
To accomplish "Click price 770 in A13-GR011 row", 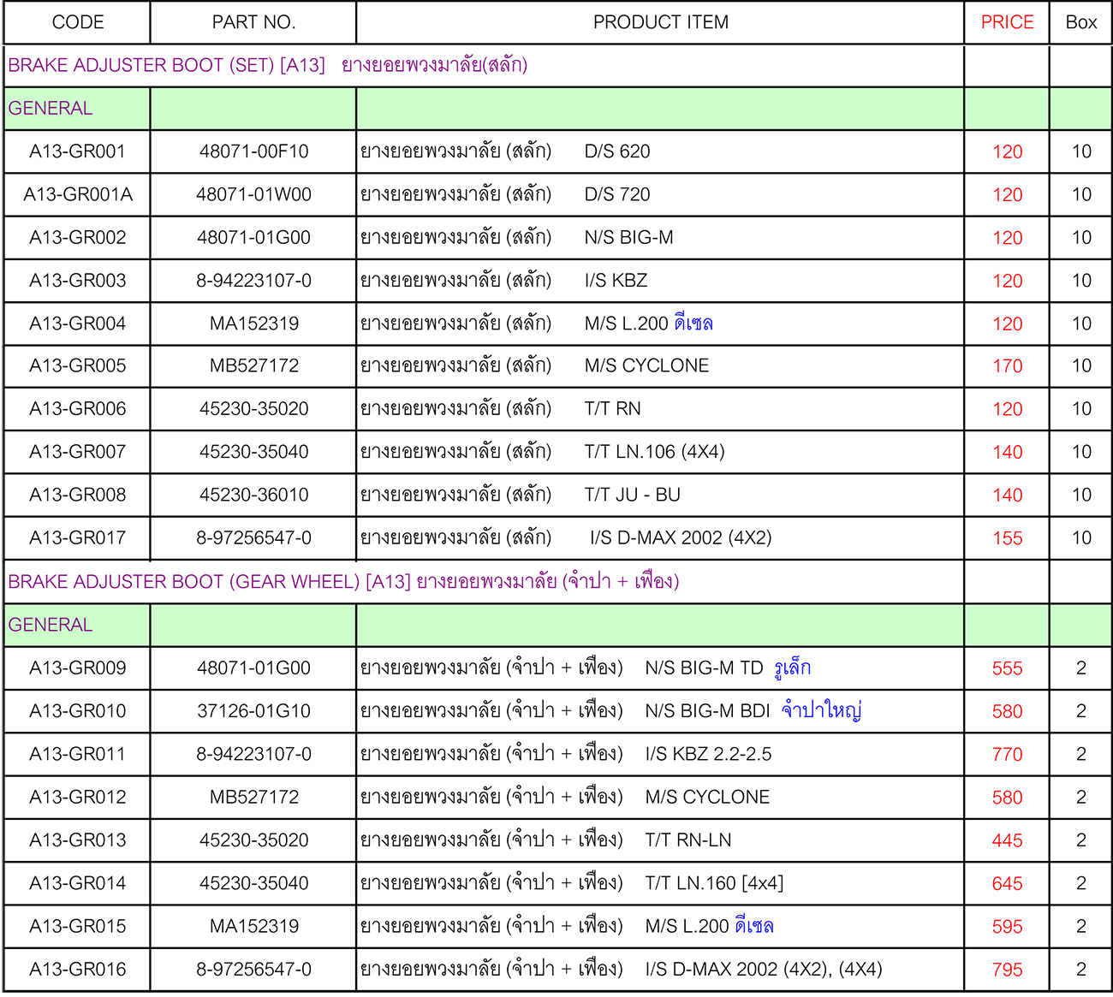I will tap(1007, 755).
